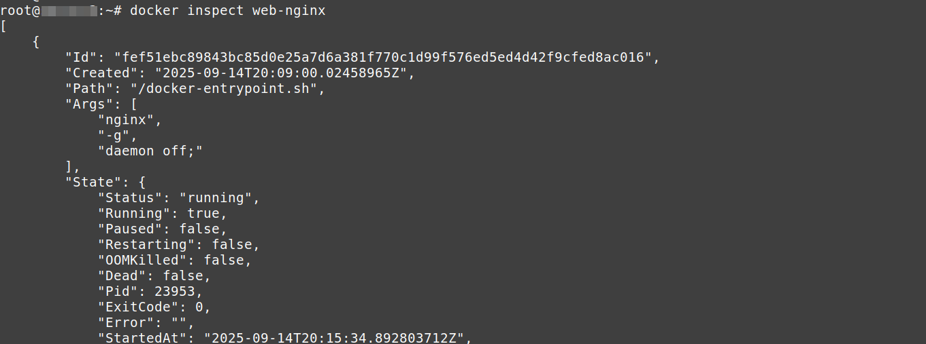Click the "OOMKilled" key

pyautogui.click(x=142, y=260)
